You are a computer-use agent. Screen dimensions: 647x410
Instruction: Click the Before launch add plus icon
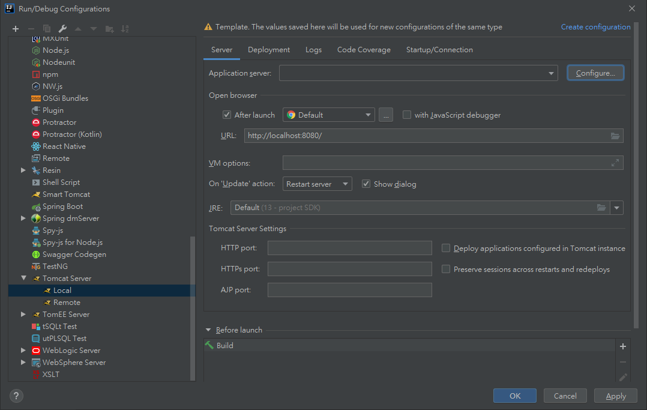(623, 346)
